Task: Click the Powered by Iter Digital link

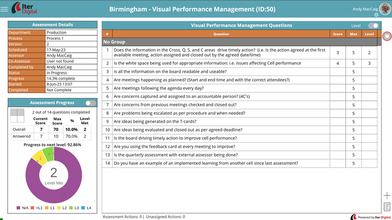Action: pyautogui.click(x=371, y=217)
